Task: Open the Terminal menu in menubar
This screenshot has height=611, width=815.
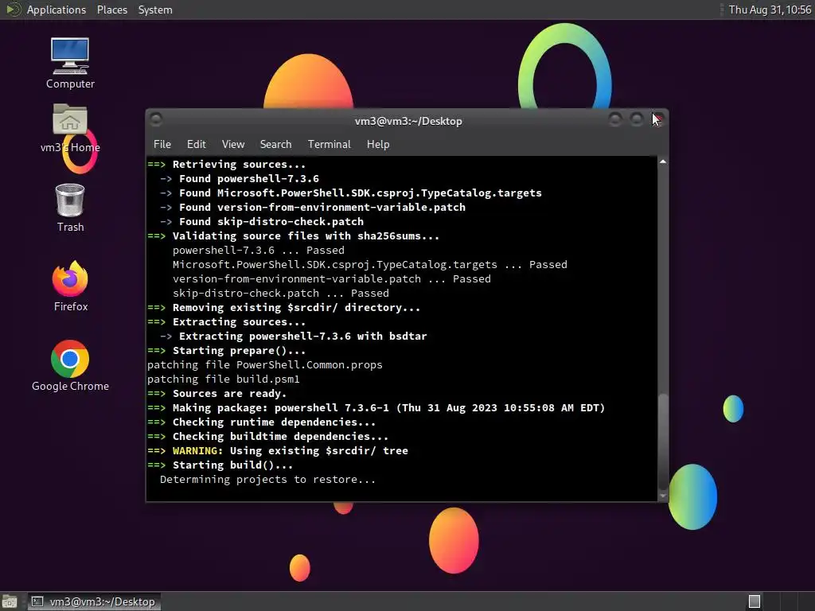Action: click(329, 145)
